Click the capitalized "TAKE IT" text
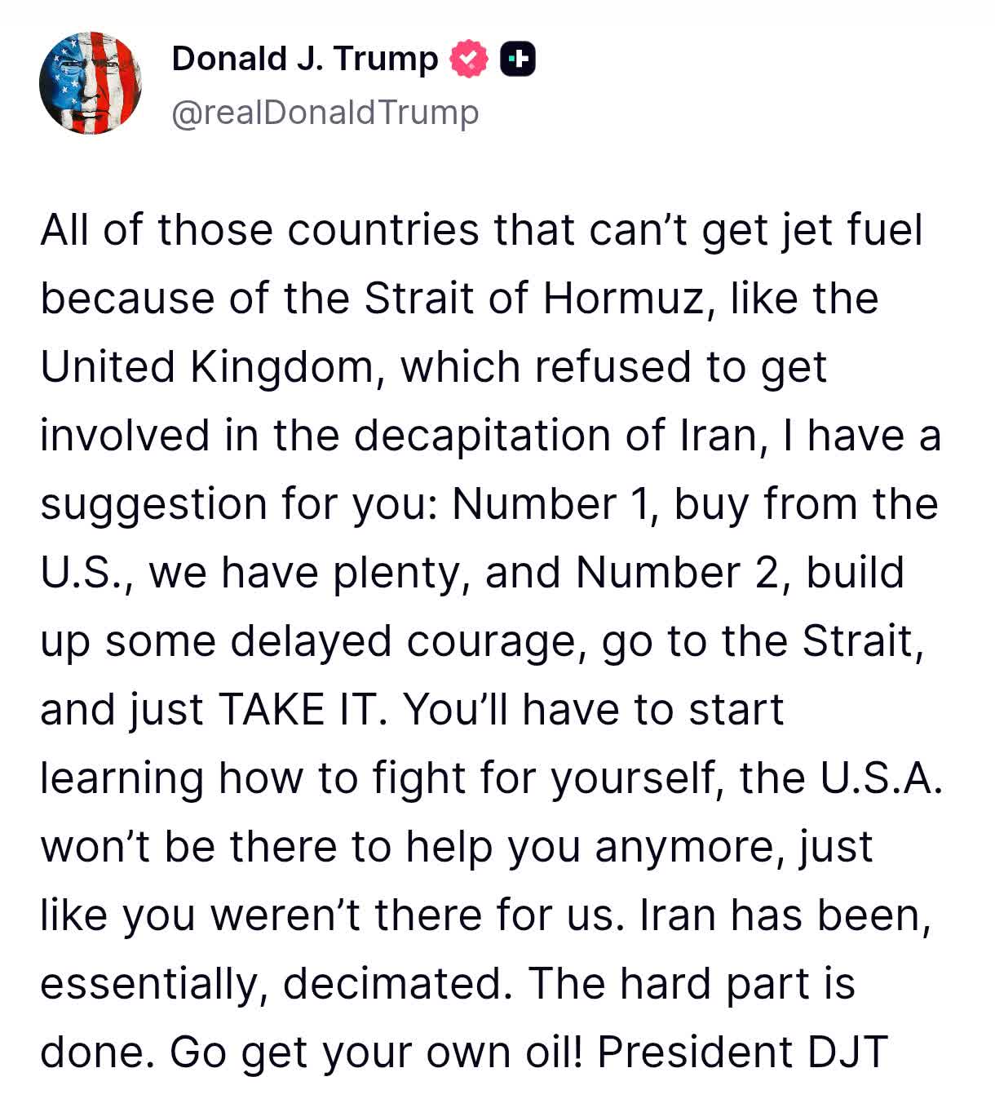Image resolution: width=995 pixels, height=1099 pixels. (x=300, y=710)
